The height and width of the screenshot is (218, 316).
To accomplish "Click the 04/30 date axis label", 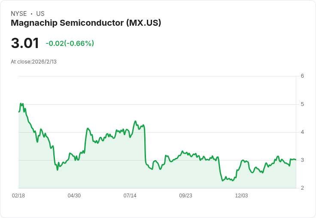I will (74, 196).
